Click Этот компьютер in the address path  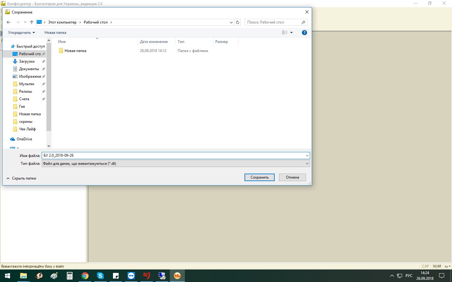pos(62,22)
